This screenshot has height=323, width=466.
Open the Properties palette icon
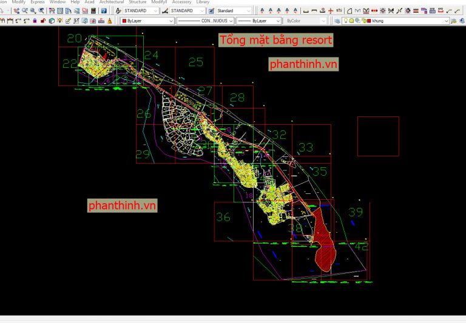click(x=51, y=11)
